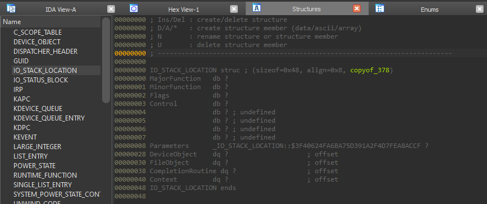Close the IDA View-A tab

(x=111, y=9)
